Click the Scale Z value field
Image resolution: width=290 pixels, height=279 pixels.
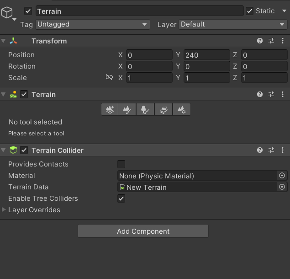click(264, 78)
